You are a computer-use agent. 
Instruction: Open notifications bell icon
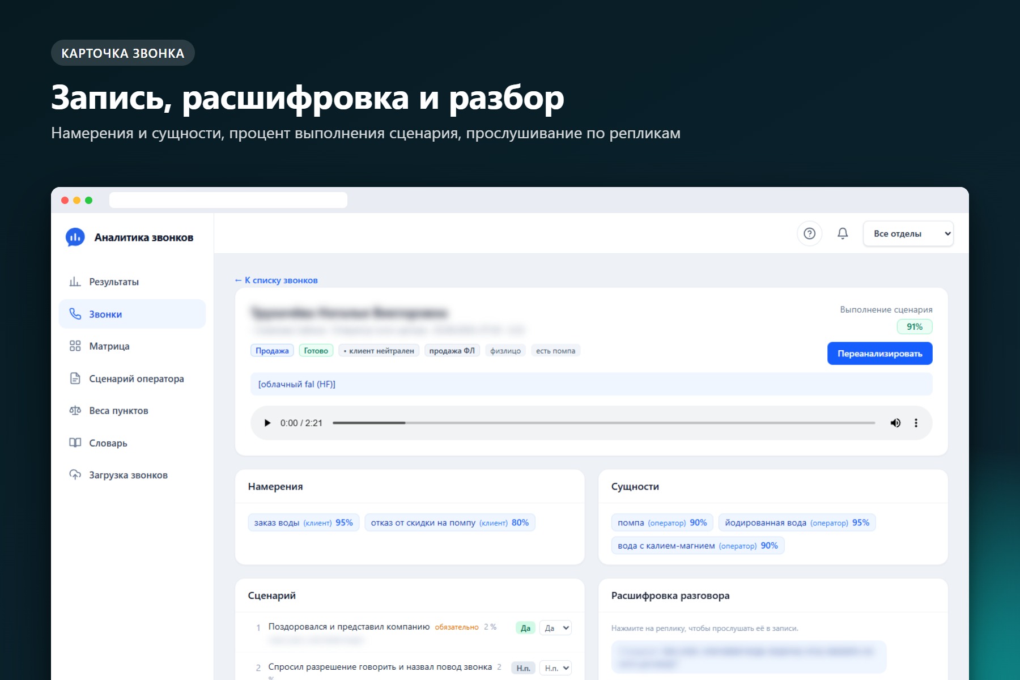843,233
